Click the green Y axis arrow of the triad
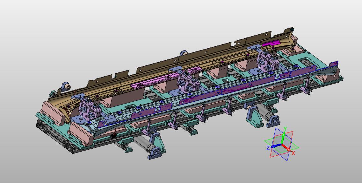 283,138
